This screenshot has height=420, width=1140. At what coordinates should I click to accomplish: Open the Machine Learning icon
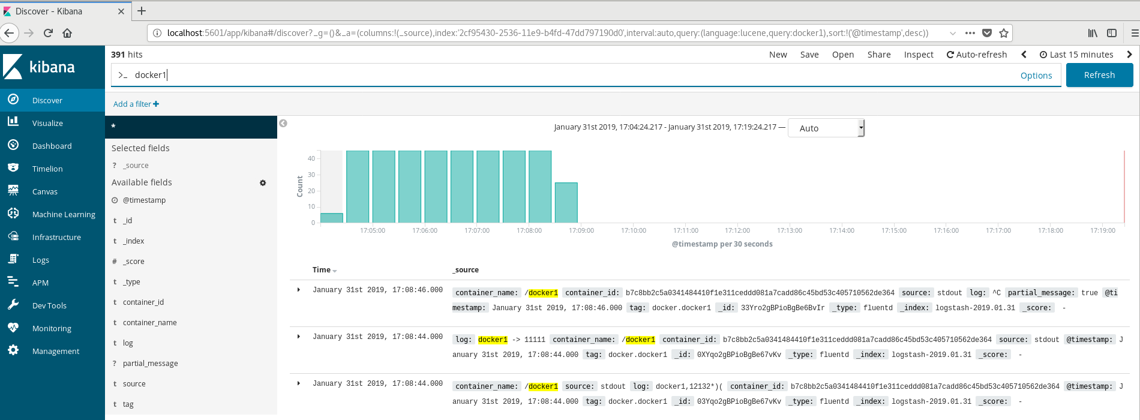coord(13,213)
